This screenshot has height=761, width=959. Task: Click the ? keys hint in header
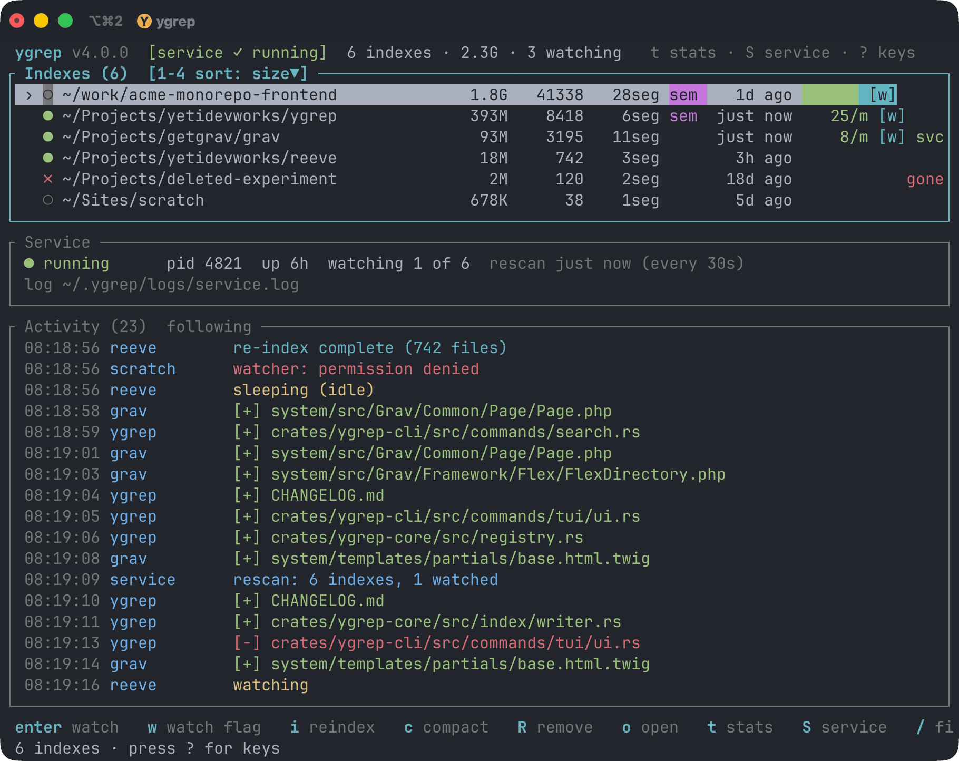(887, 53)
